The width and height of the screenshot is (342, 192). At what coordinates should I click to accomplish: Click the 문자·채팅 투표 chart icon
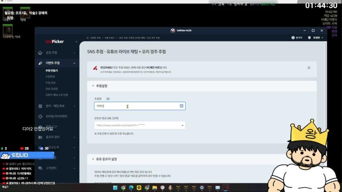(40, 106)
